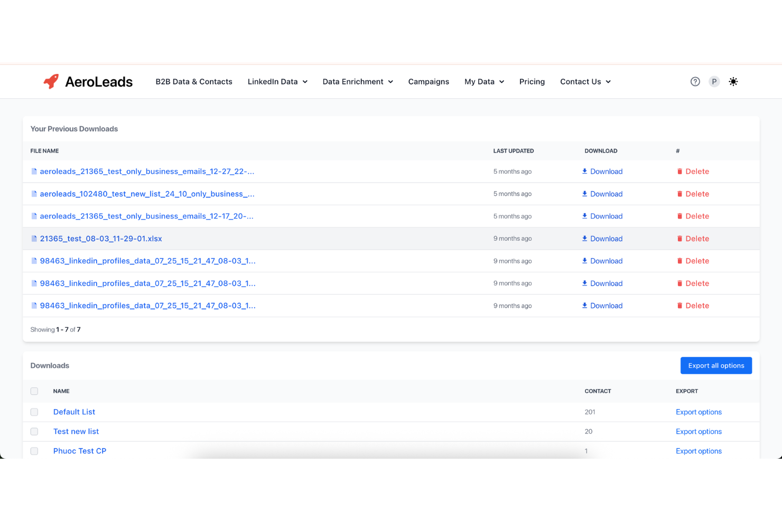Click the download icon on the aeroleads_102480 row
Viewport: 782px width, 521px height.
coord(584,194)
